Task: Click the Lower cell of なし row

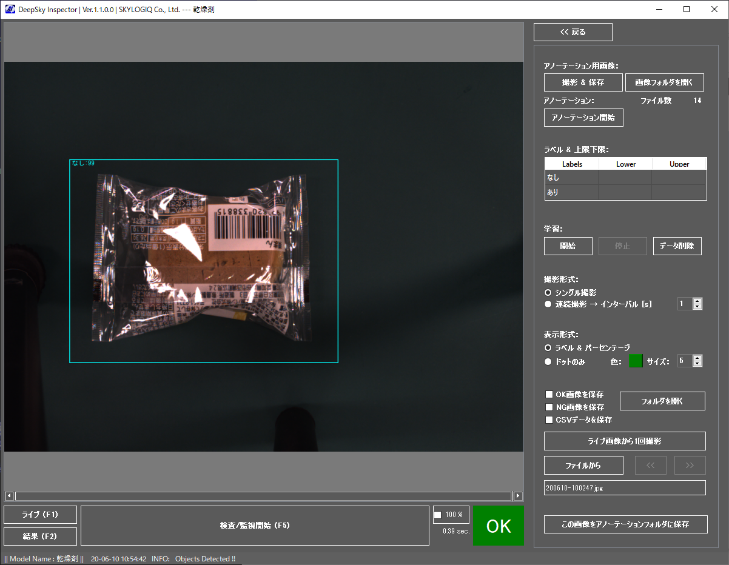Action: pos(625,178)
